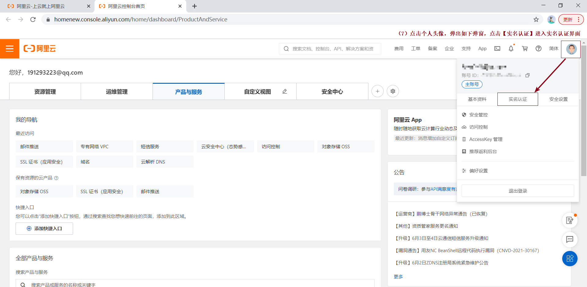The width and height of the screenshot is (587, 287).
Task: Open 实名认证 in account popup
Action: [x=518, y=99]
